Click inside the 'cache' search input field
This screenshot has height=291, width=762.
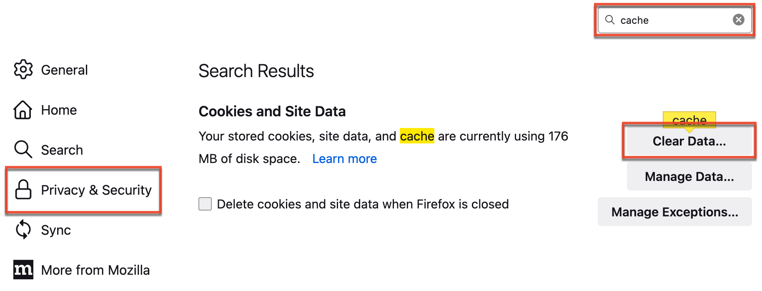667,20
